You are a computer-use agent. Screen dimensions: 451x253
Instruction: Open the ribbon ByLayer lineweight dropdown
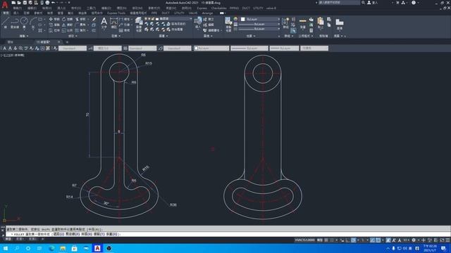click(259, 25)
